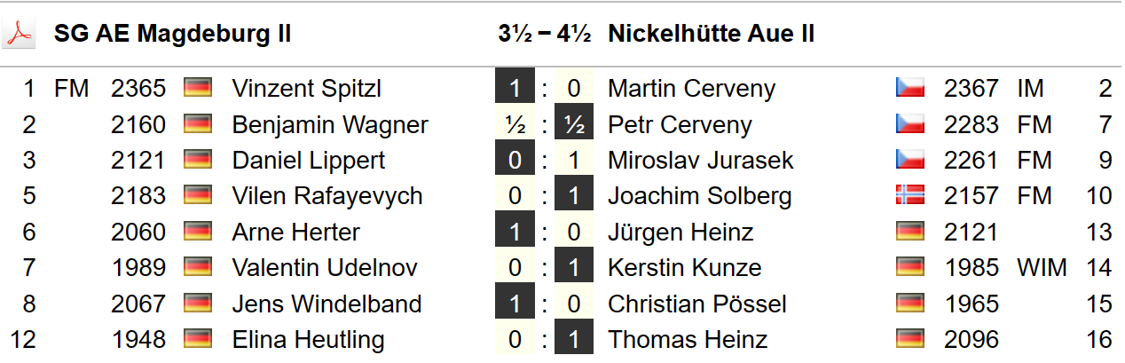1125x363 pixels.
Task: Click the Norwegian flag beside Joachim Solberg's rating
Action: [910, 195]
